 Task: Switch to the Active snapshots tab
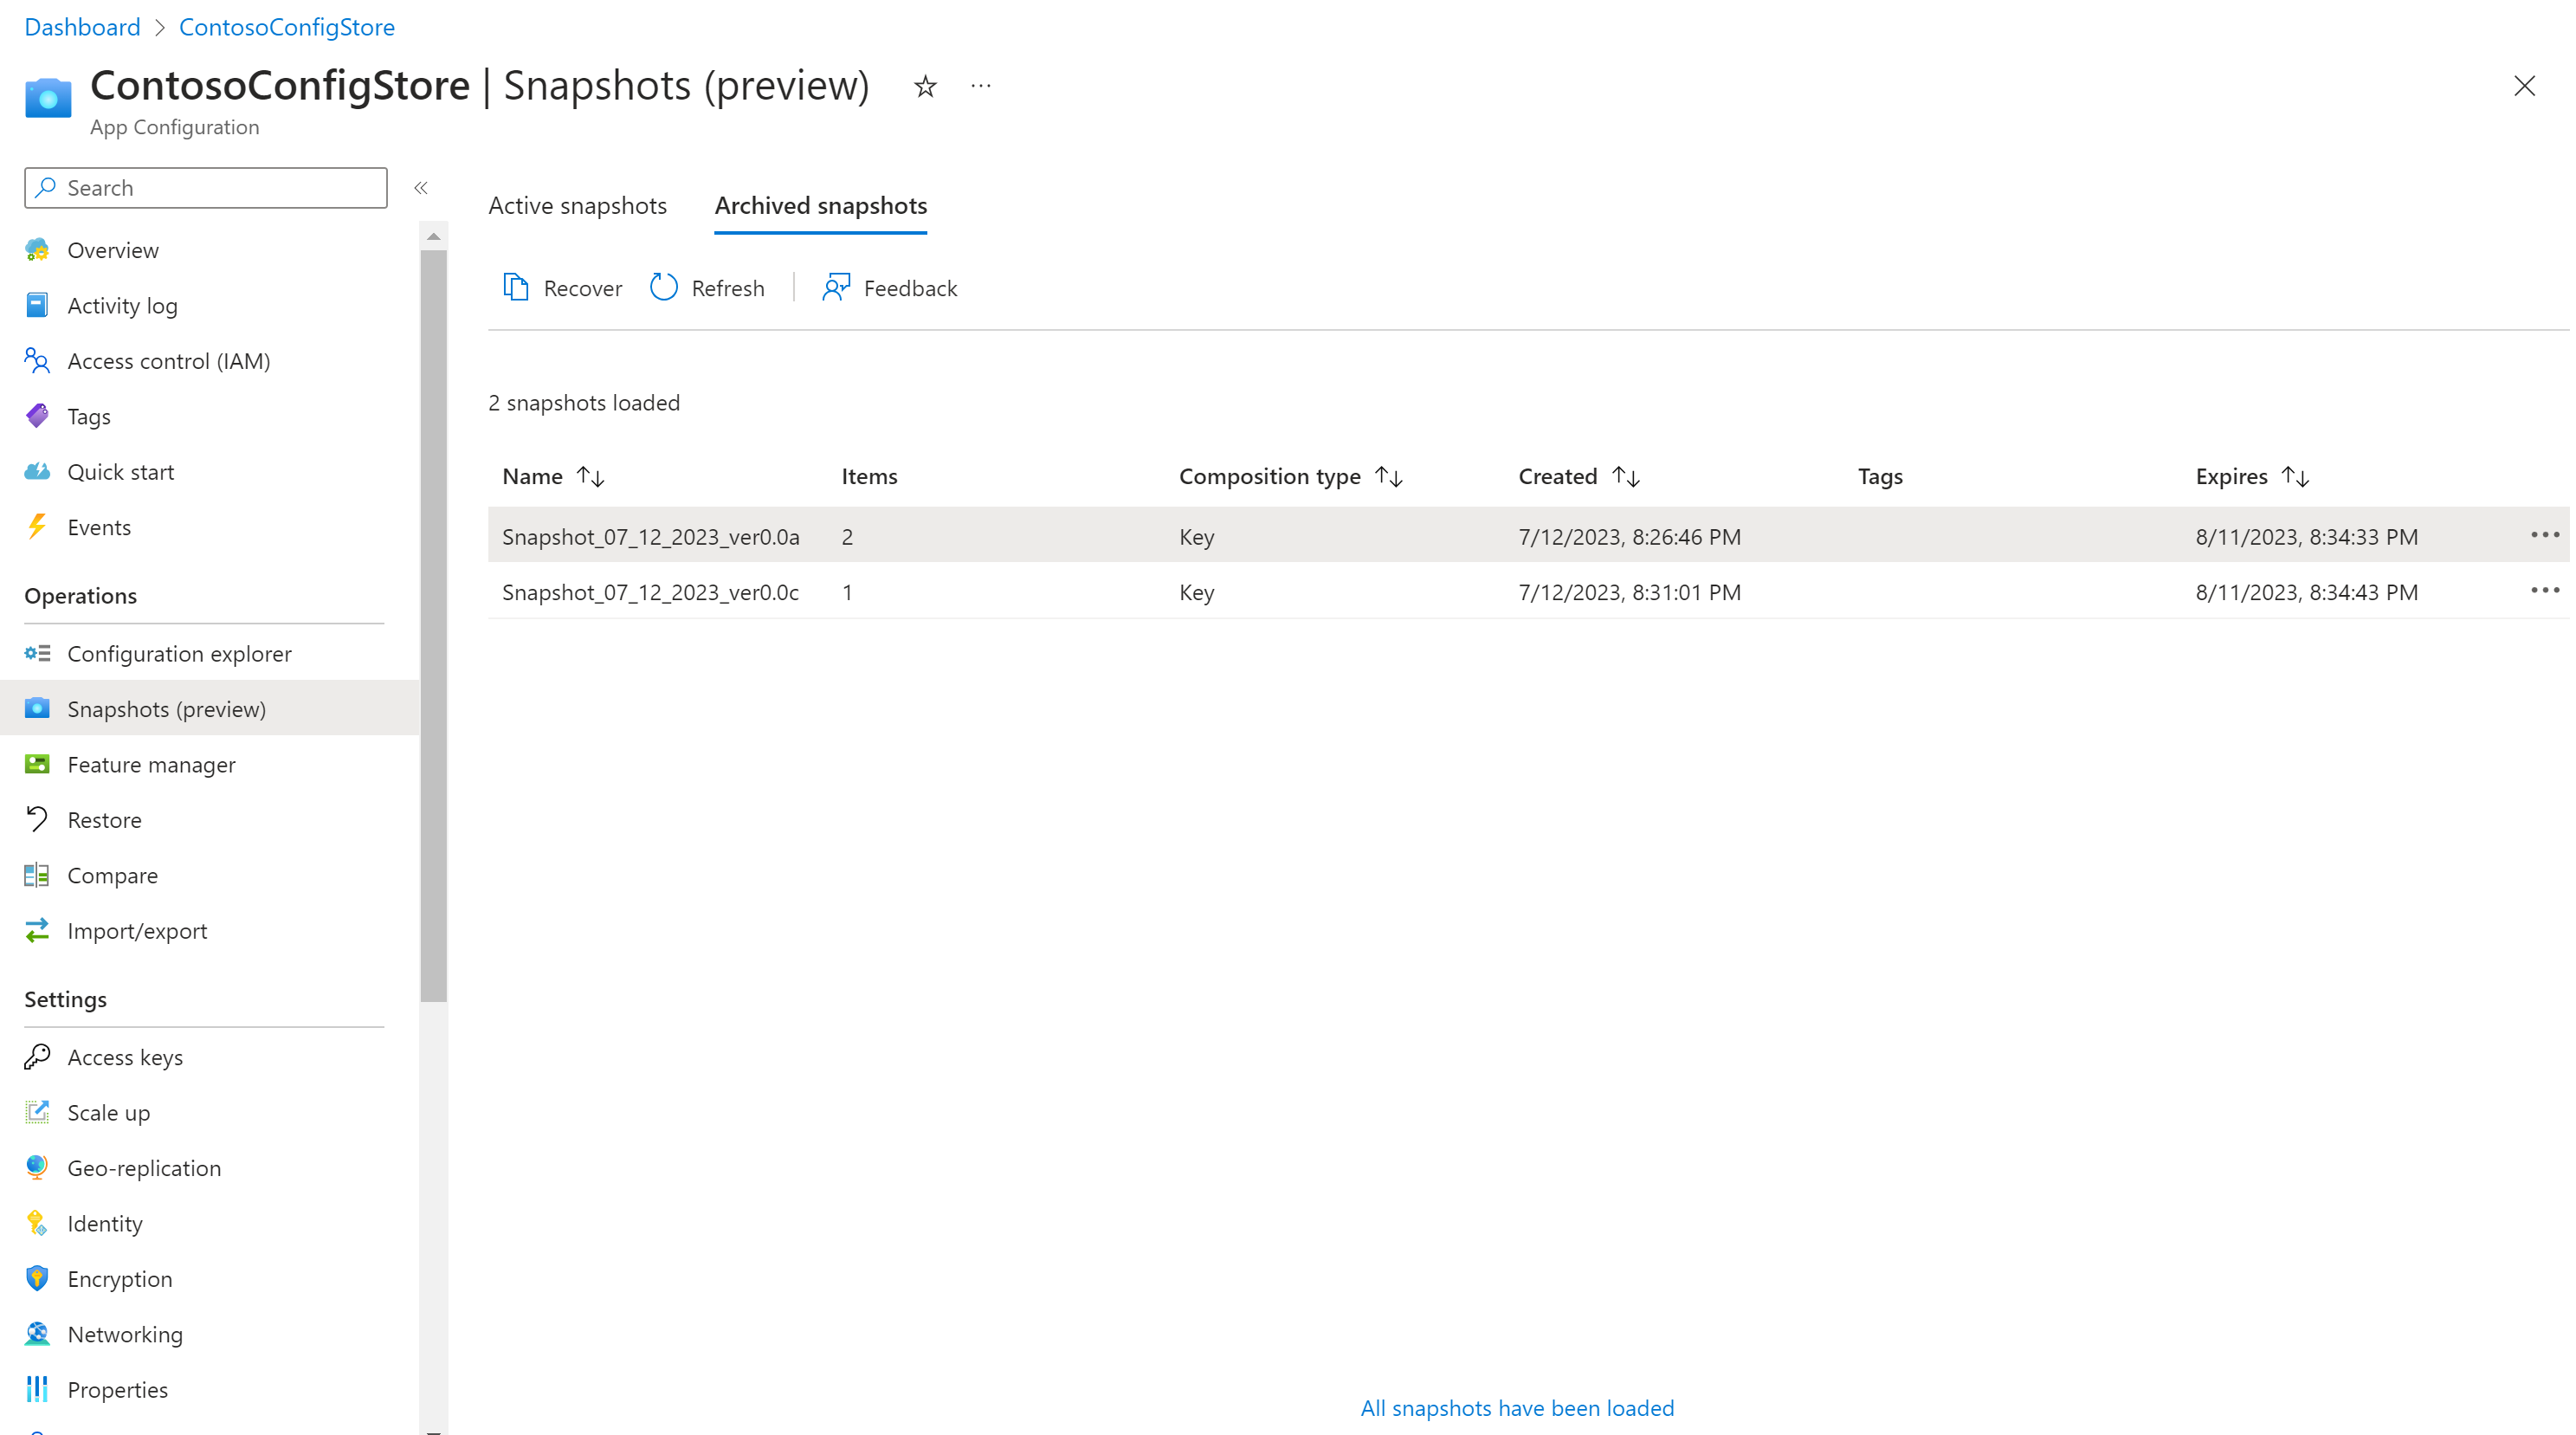578,205
